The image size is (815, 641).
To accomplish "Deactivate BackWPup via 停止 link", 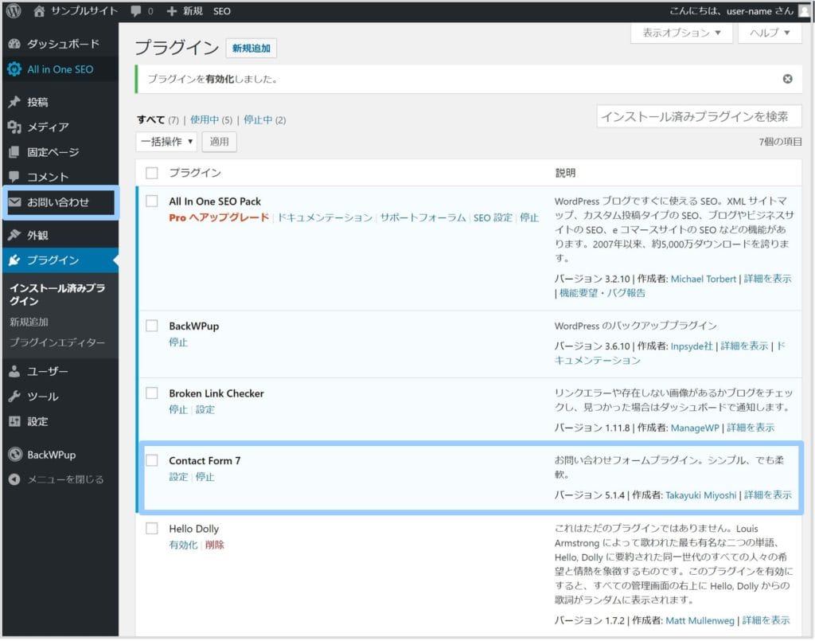I will pyautogui.click(x=178, y=342).
